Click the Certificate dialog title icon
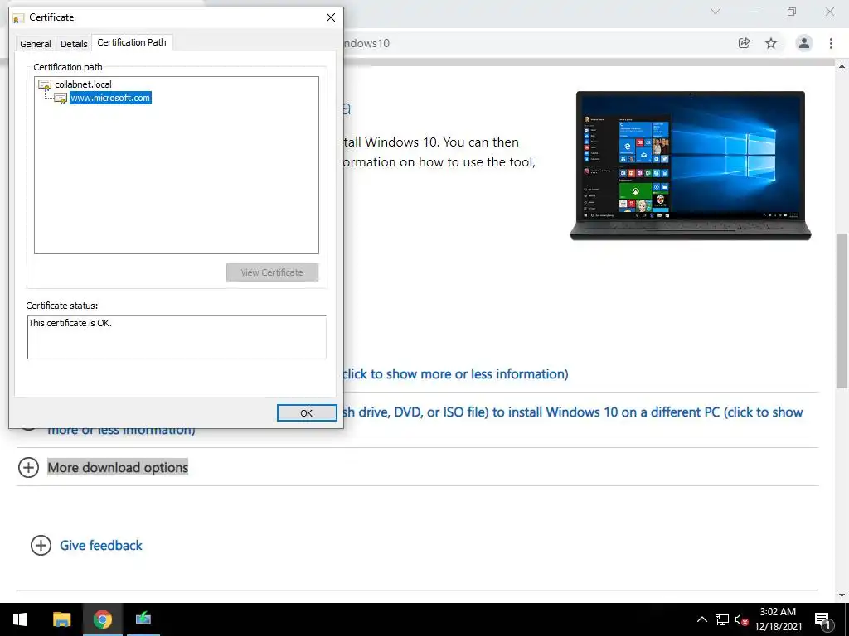The image size is (849, 636). point(18,18)
